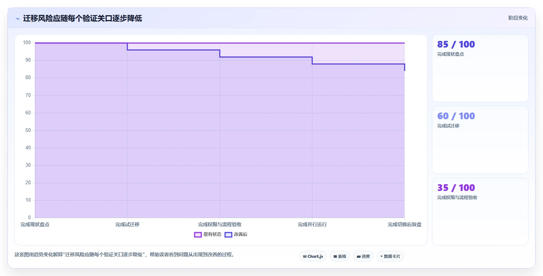Click the 表格 tag
This screenshot has width=543, height=276.
tap(340, 256)
